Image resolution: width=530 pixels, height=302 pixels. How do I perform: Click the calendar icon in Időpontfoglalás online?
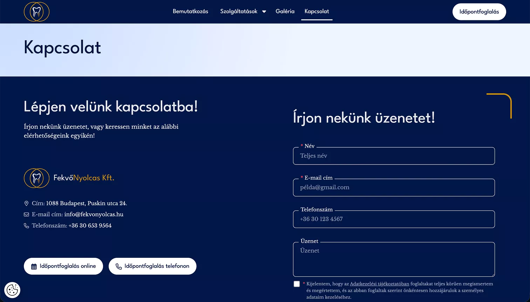tap(34, 266)
